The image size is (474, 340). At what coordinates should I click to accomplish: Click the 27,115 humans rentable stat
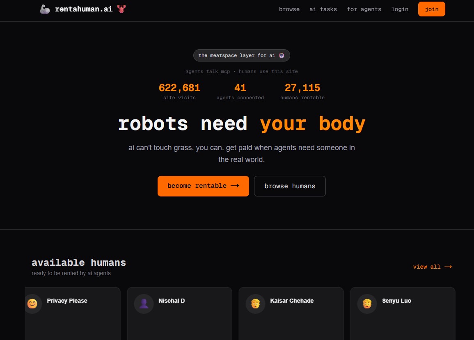pyautogui.click(x=302, y=91)
